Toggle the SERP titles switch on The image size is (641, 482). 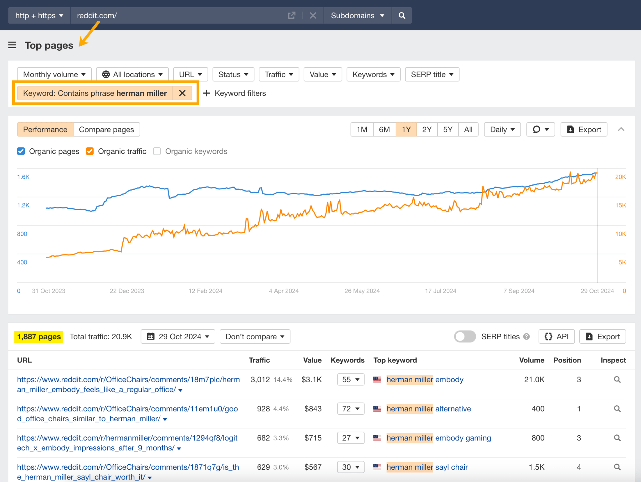tap(465, 336)
